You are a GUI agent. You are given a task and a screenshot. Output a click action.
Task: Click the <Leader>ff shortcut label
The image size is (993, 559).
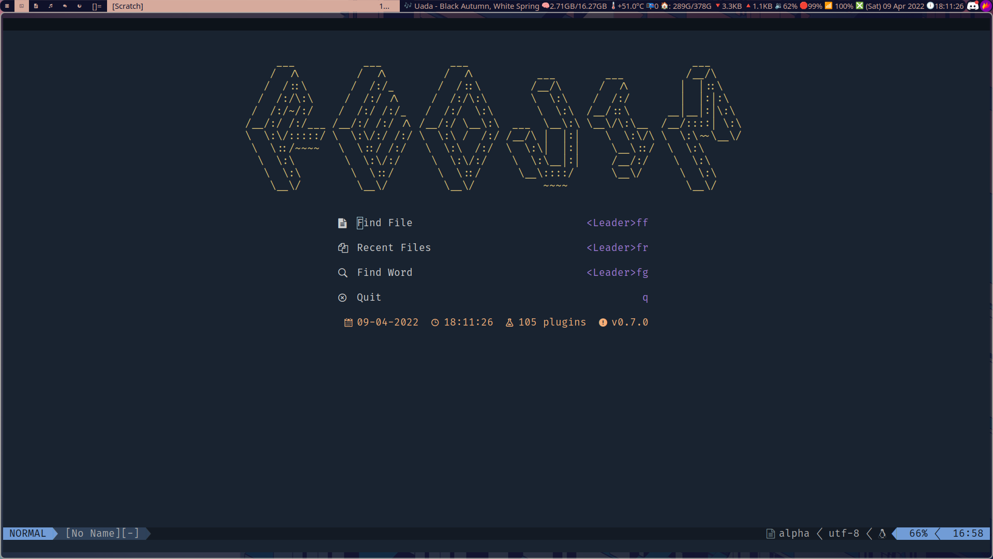[617, 223]
